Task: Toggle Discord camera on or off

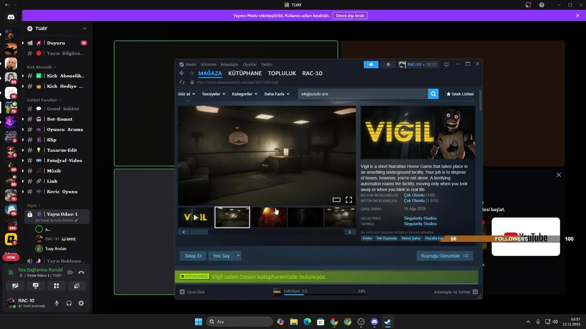Action: pos(15,286)
